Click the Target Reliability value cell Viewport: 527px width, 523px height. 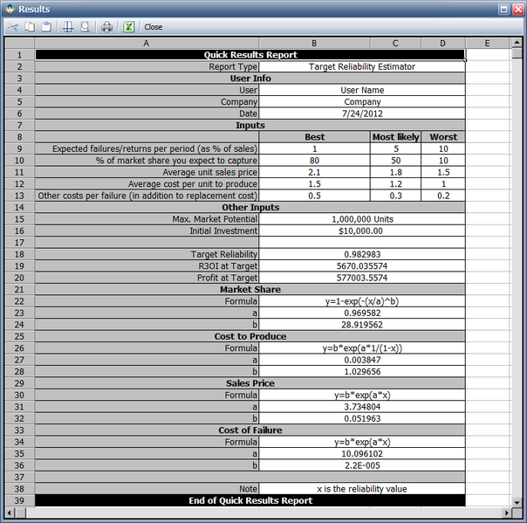tap(361, 254)
